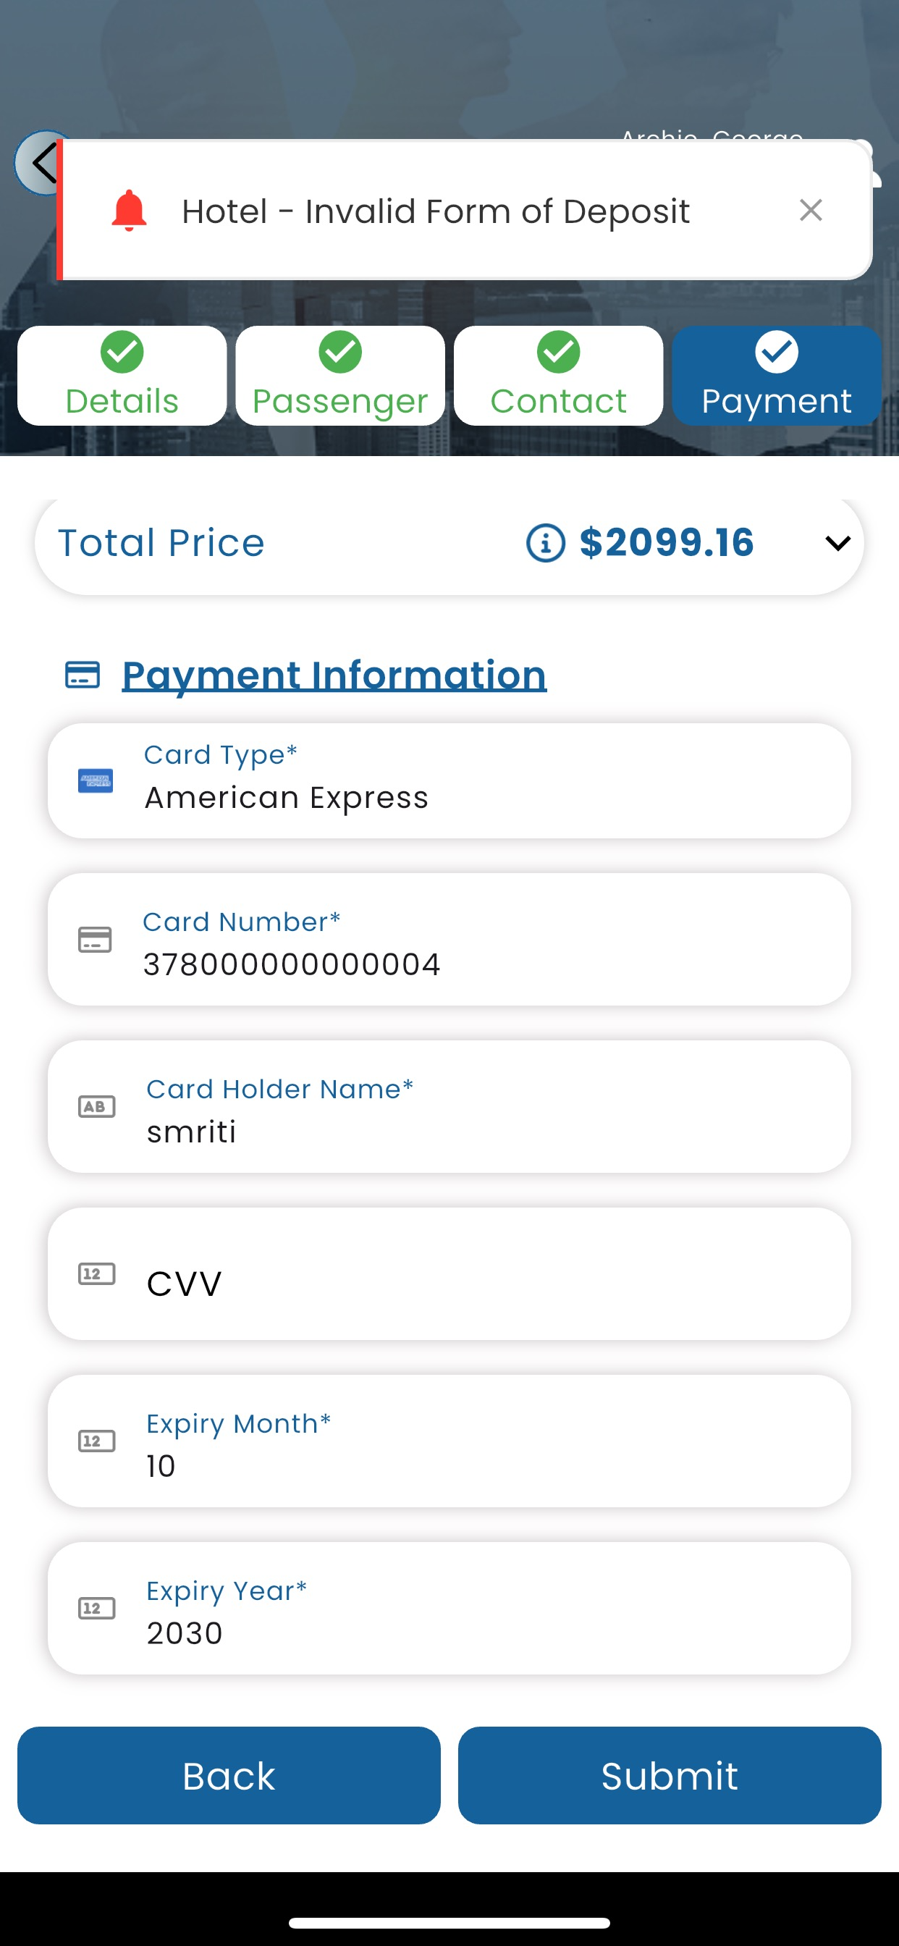Click the Card Number field icon
The image size is (899, 1946).
(x=96, y=940)
